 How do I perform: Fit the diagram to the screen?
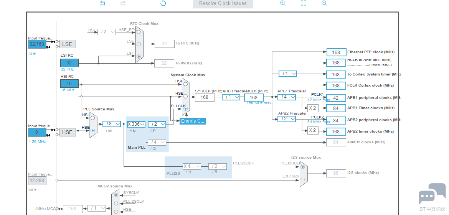[304, 3]
